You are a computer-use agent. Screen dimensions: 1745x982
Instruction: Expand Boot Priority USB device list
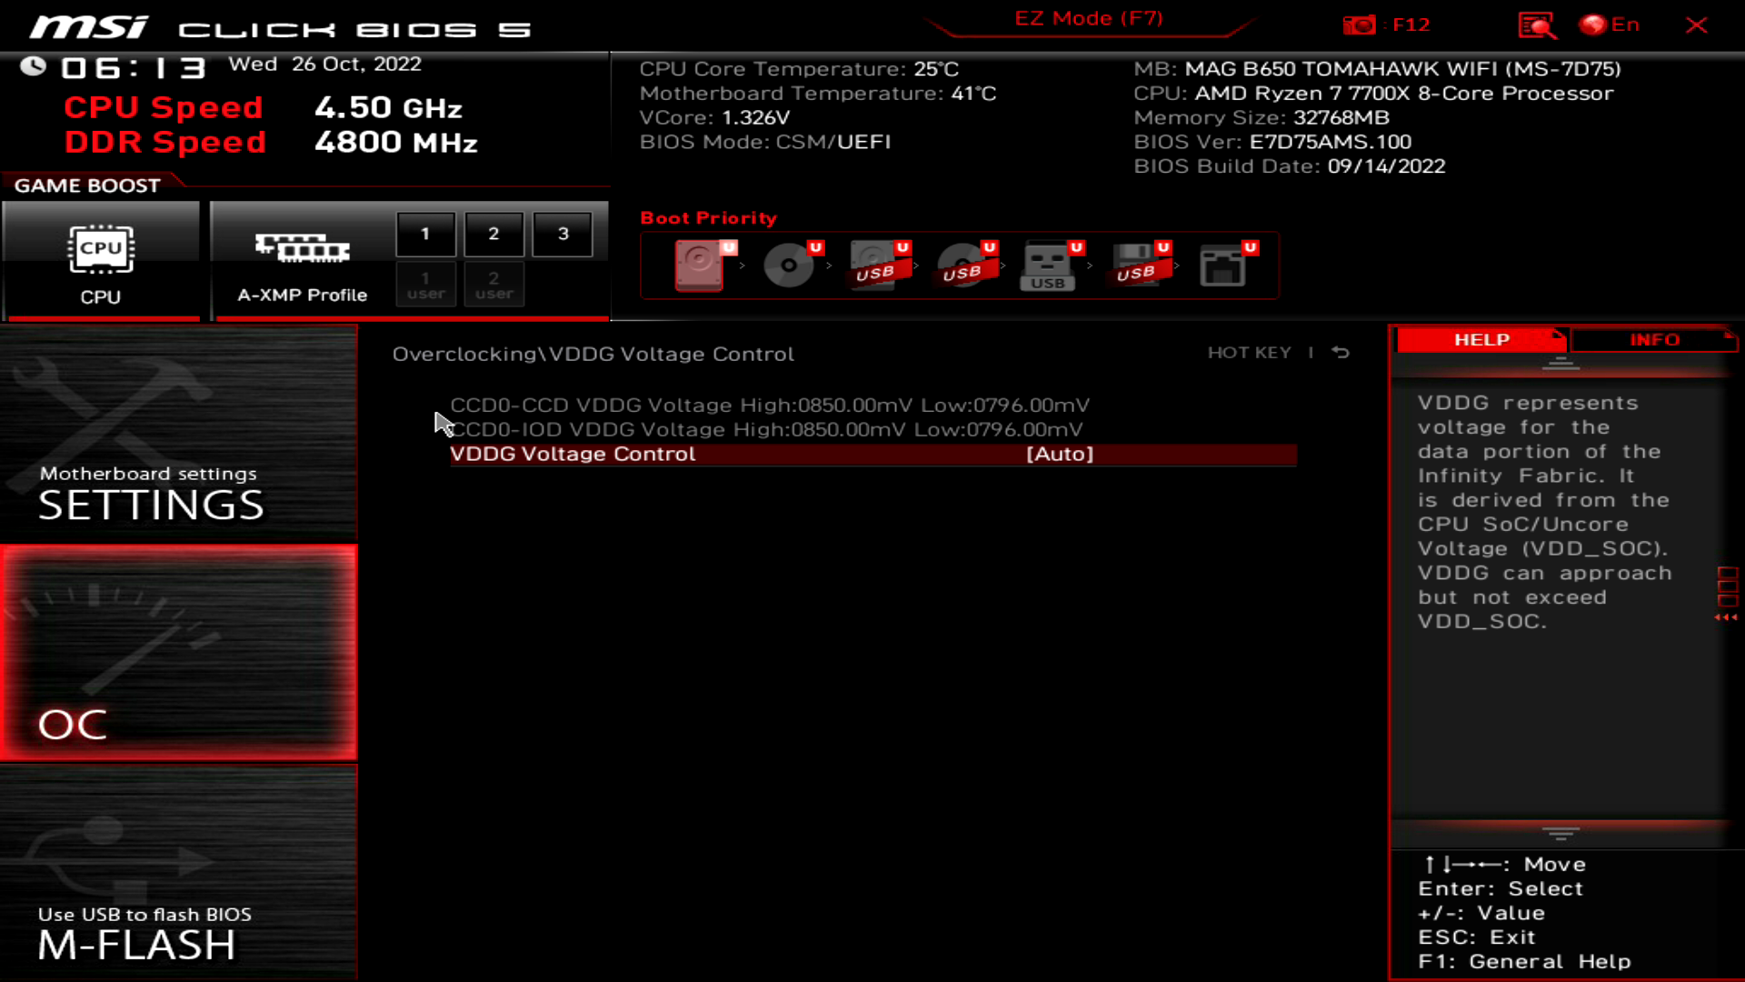[1049, 265]
